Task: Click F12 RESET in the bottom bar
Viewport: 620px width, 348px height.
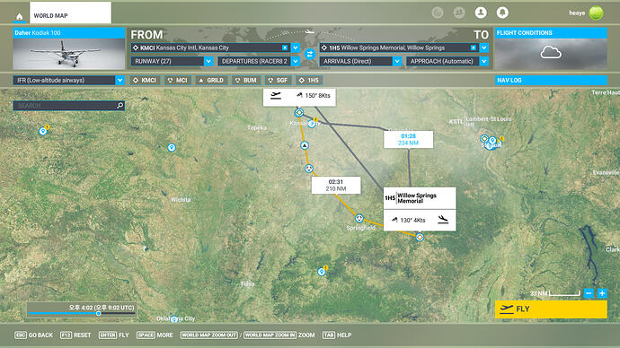Action: click(x=75, y=335)
